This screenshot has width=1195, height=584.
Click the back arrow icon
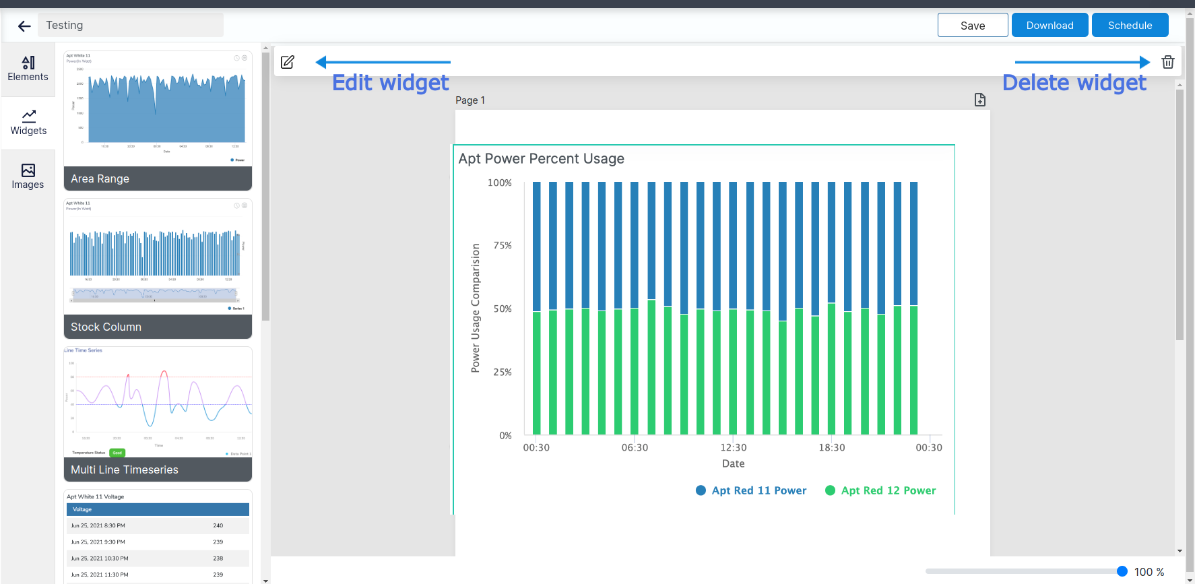coord(24,26)
